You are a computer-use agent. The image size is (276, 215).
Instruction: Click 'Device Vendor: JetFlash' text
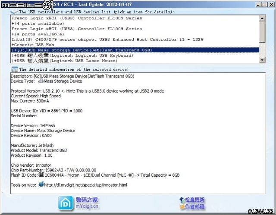(x=33, y=125)
